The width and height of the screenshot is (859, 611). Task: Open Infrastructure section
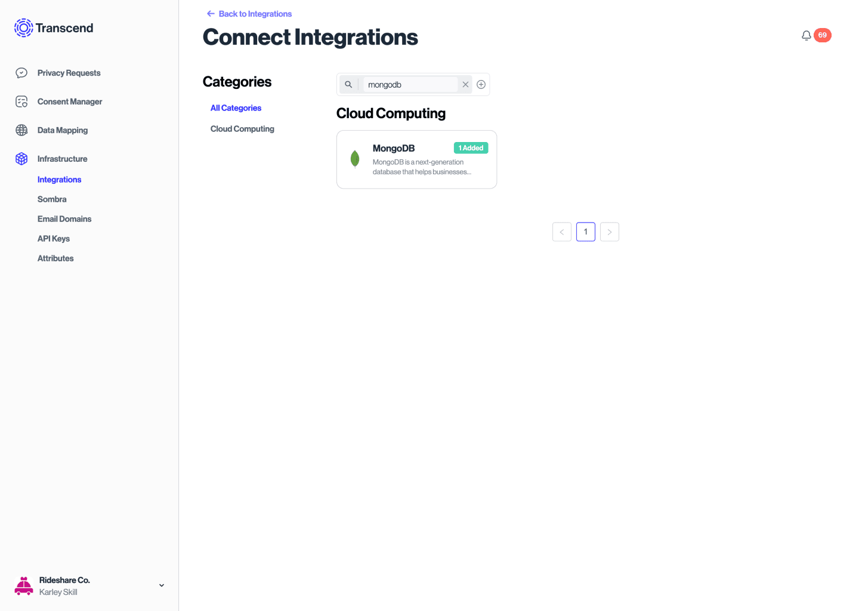click(62, 159)
